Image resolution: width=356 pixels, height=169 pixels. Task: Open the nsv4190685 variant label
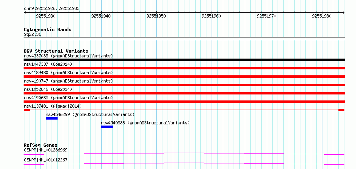[x=68, y=98]
